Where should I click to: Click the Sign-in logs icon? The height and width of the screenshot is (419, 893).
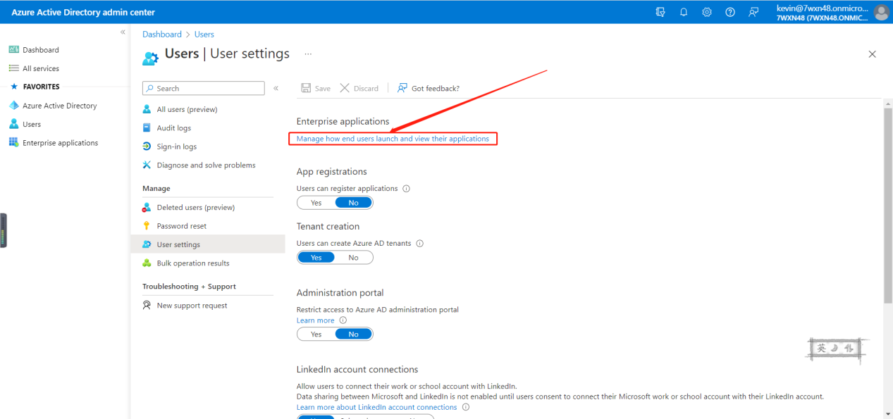(x=147, y=146)
